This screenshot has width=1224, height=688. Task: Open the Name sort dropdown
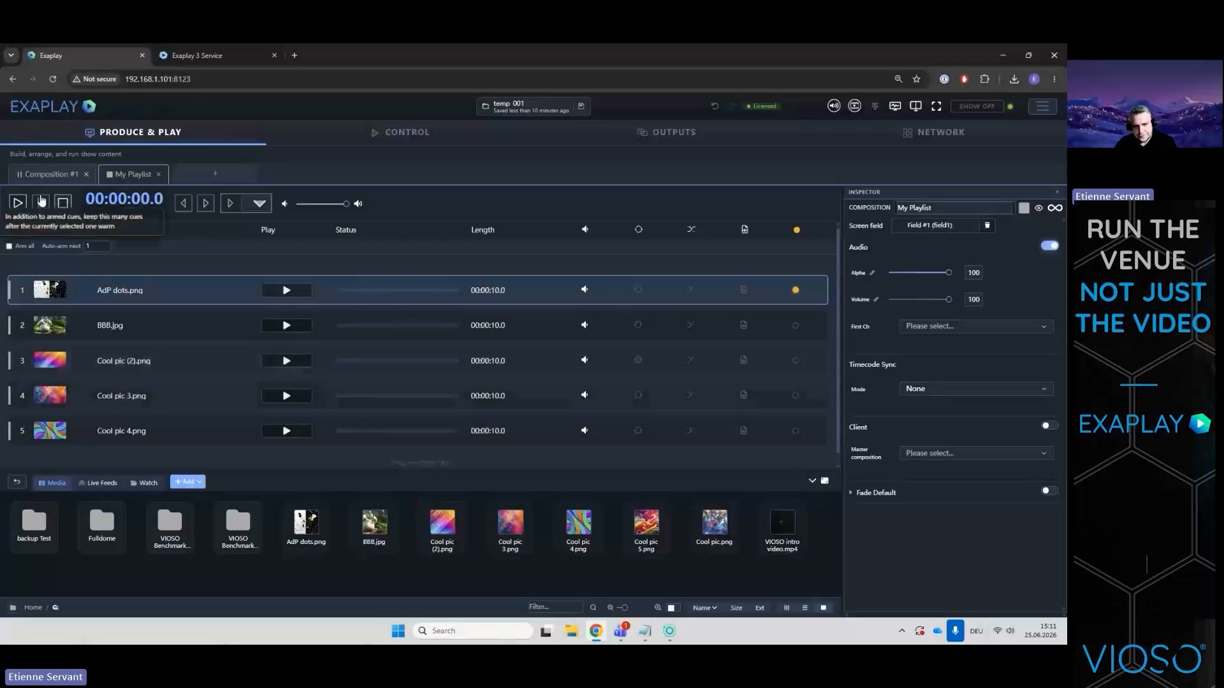tap(704, 608)
